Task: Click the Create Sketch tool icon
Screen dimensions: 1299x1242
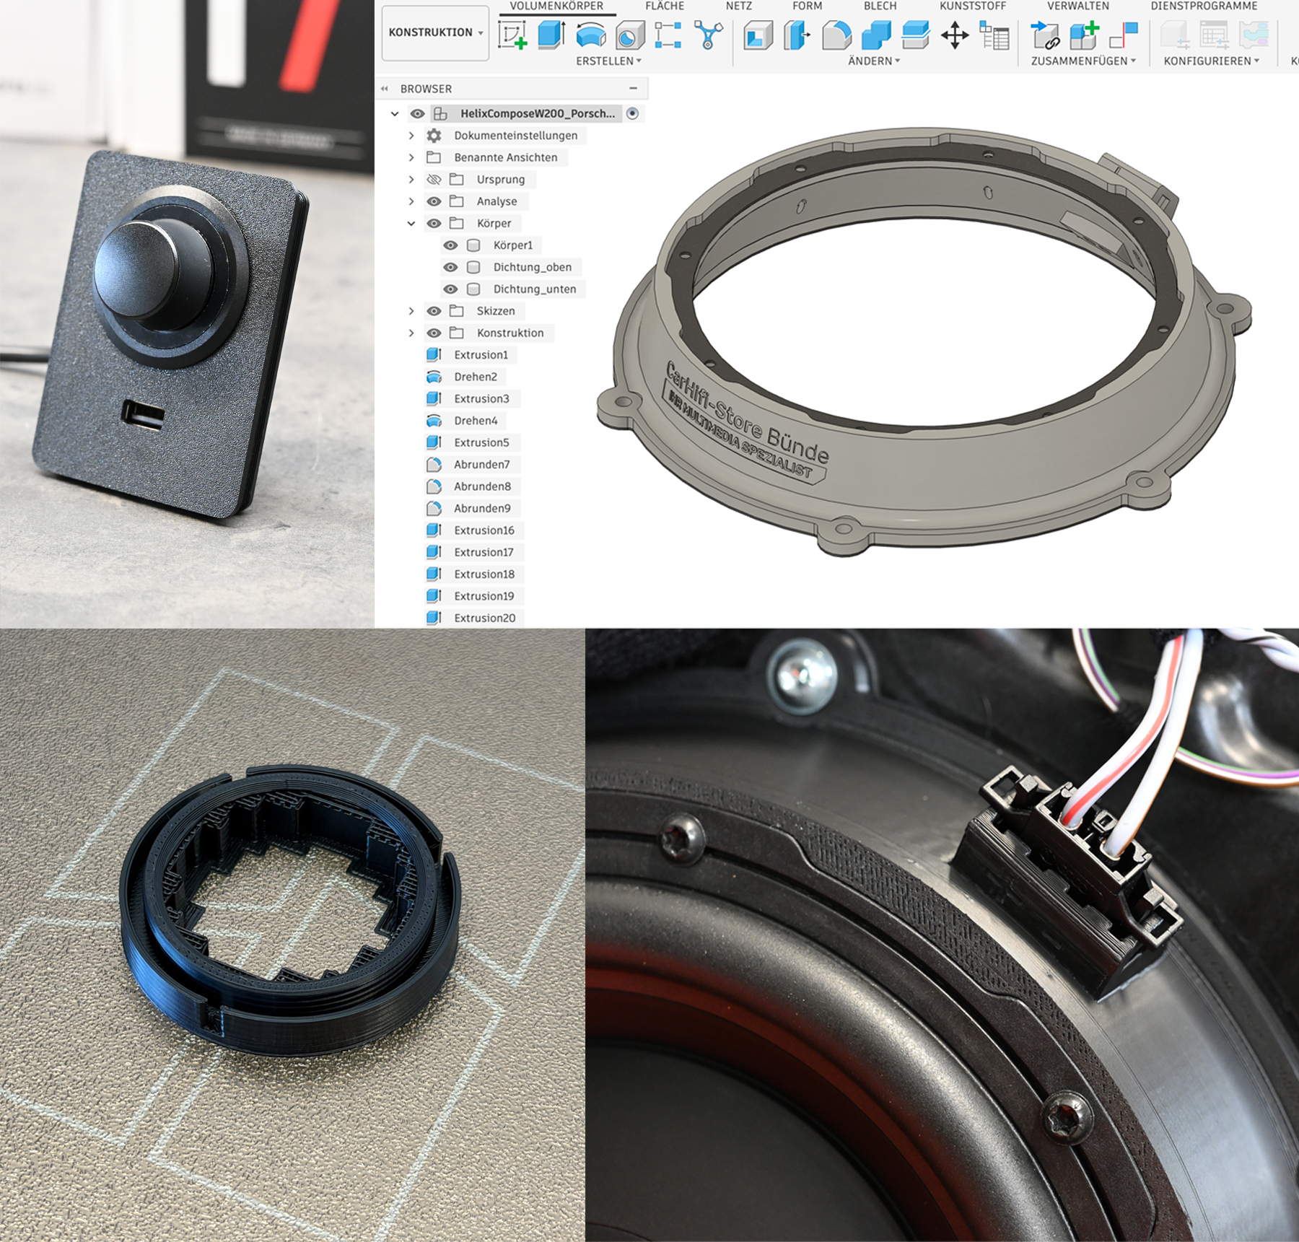Action: (x=512, y=35)
